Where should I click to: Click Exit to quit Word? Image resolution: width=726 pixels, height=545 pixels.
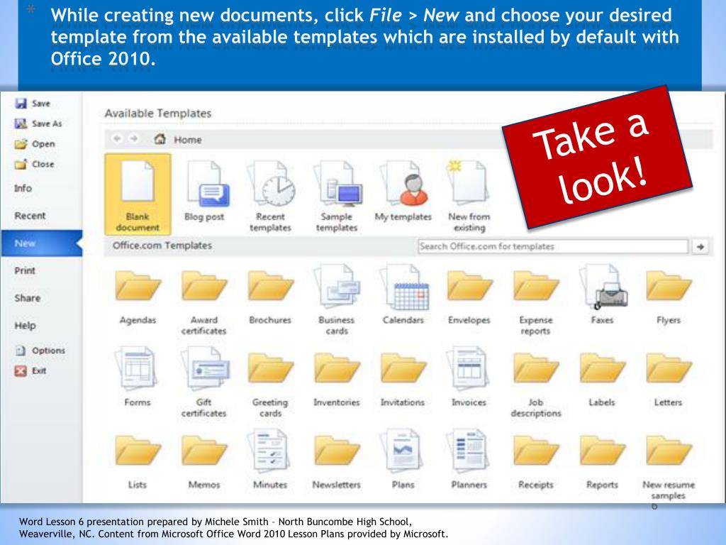tap(30, 370)
